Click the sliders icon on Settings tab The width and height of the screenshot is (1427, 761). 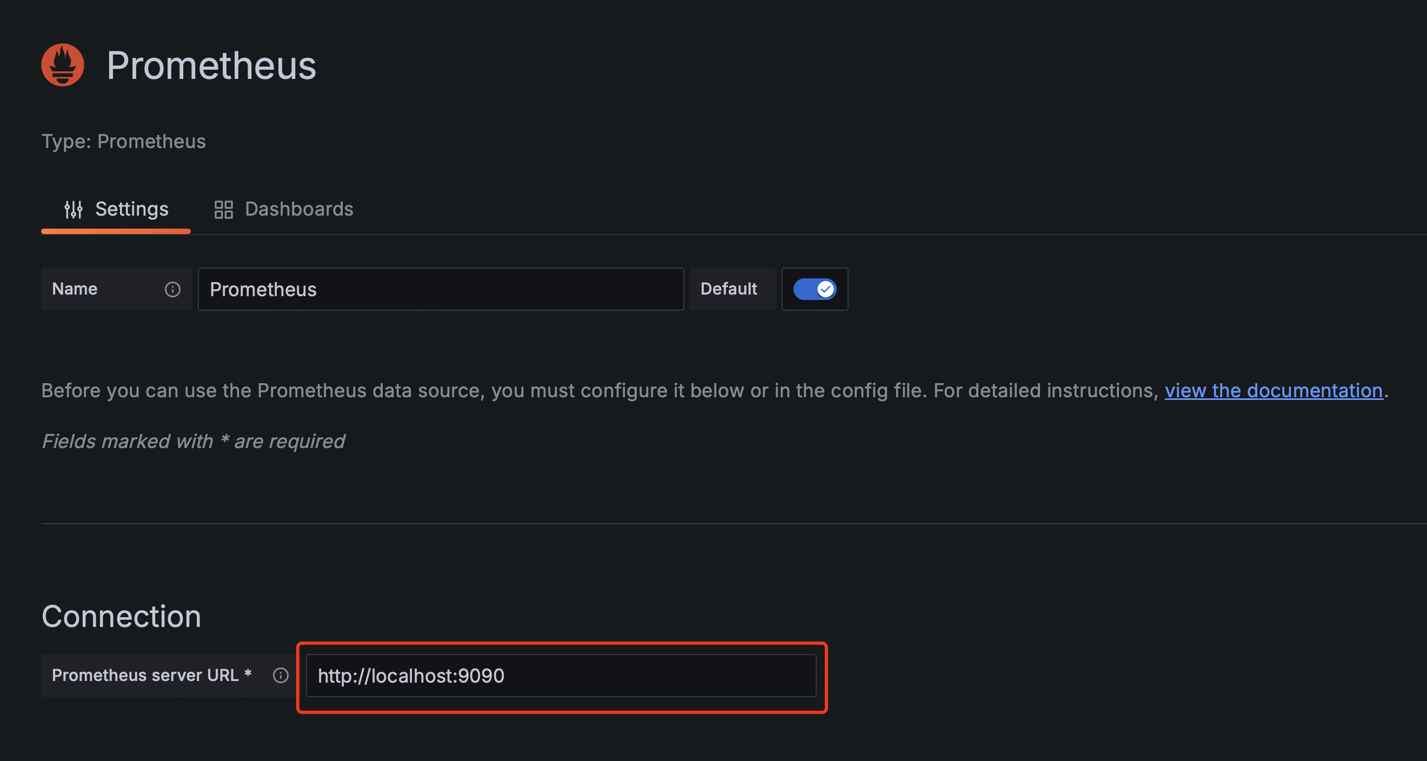[x=73, y=209]
